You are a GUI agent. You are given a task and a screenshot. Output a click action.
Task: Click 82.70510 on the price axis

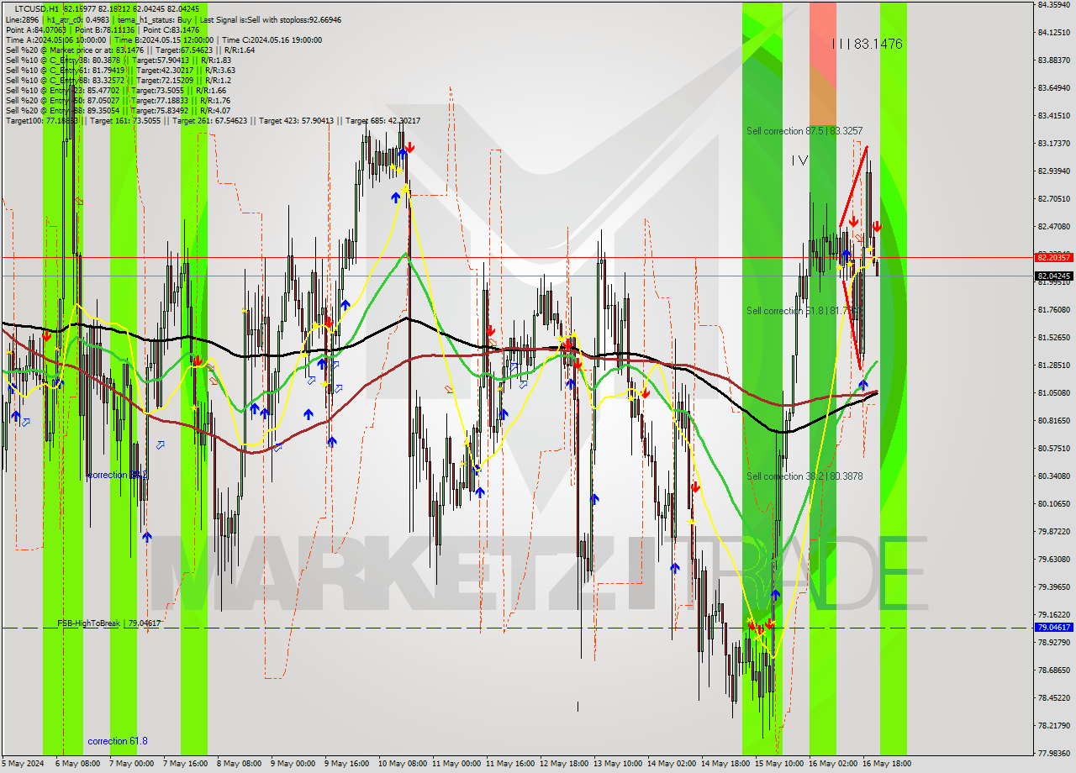[1054, 199]
